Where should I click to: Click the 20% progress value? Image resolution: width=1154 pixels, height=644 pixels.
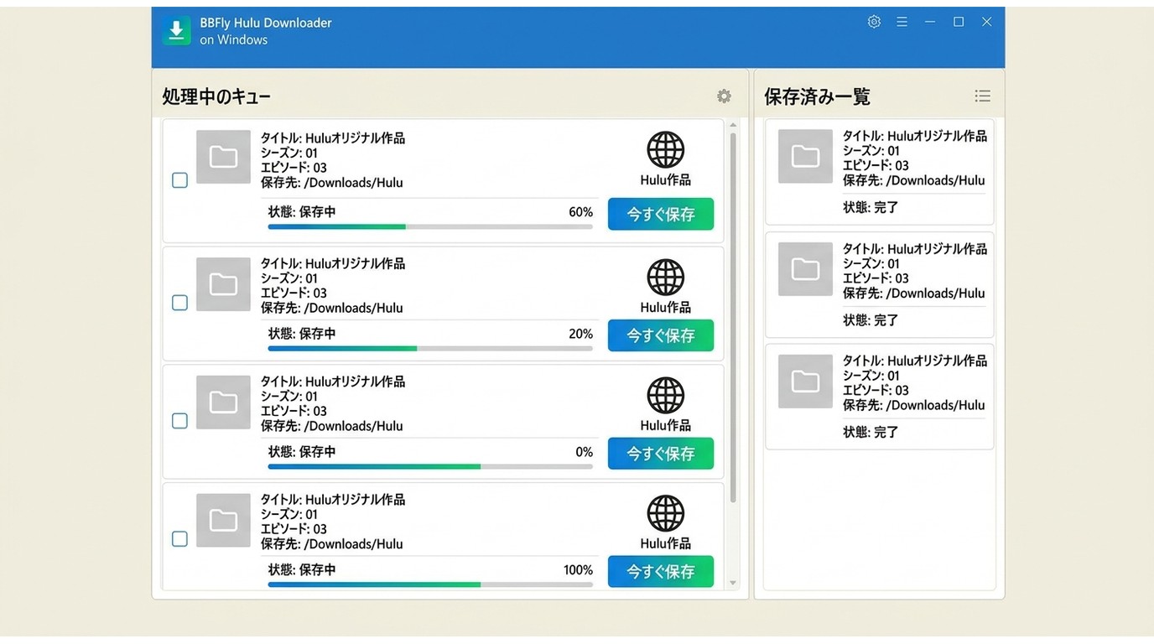tap(580, 334)
